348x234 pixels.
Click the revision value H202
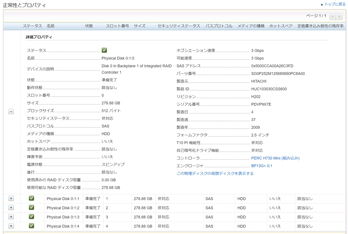click(x=256, y=97)
